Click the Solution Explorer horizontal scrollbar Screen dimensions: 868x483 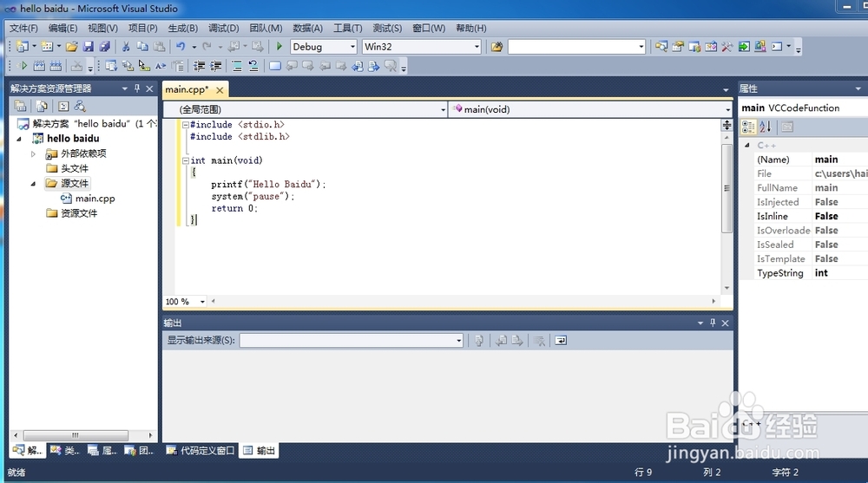click(x=76, y=435)
